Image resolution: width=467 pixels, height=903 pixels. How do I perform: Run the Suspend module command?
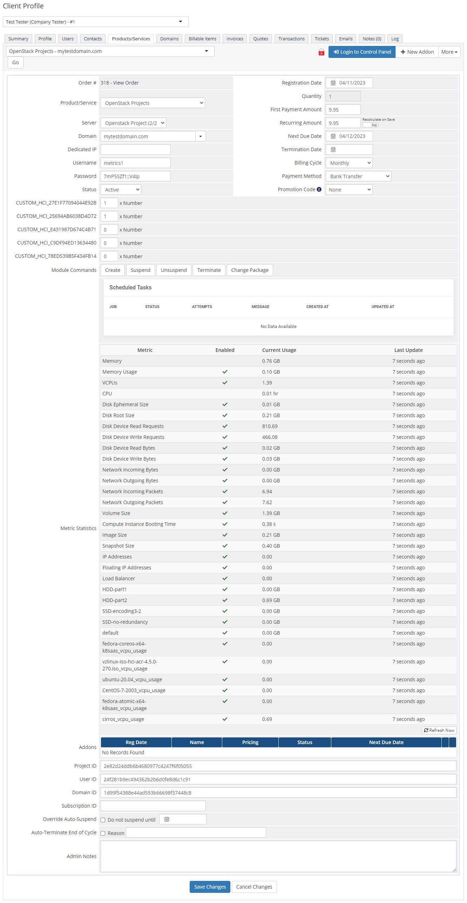point(140,270)
